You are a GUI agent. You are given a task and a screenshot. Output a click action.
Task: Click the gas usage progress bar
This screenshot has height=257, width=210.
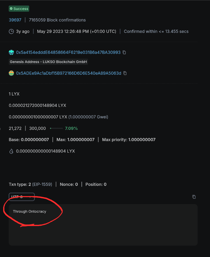56,128
